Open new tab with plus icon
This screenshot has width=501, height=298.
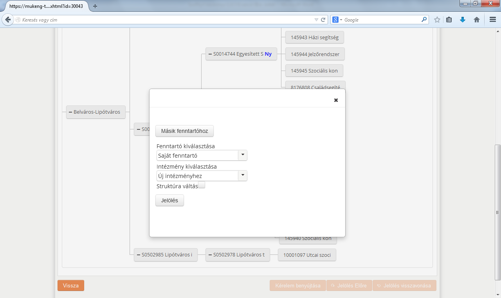point(95,6)
